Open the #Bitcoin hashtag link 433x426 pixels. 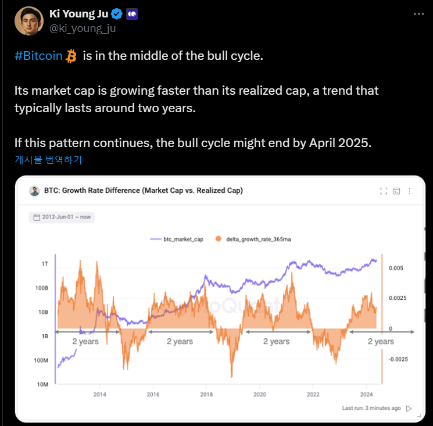click(38, 56)
